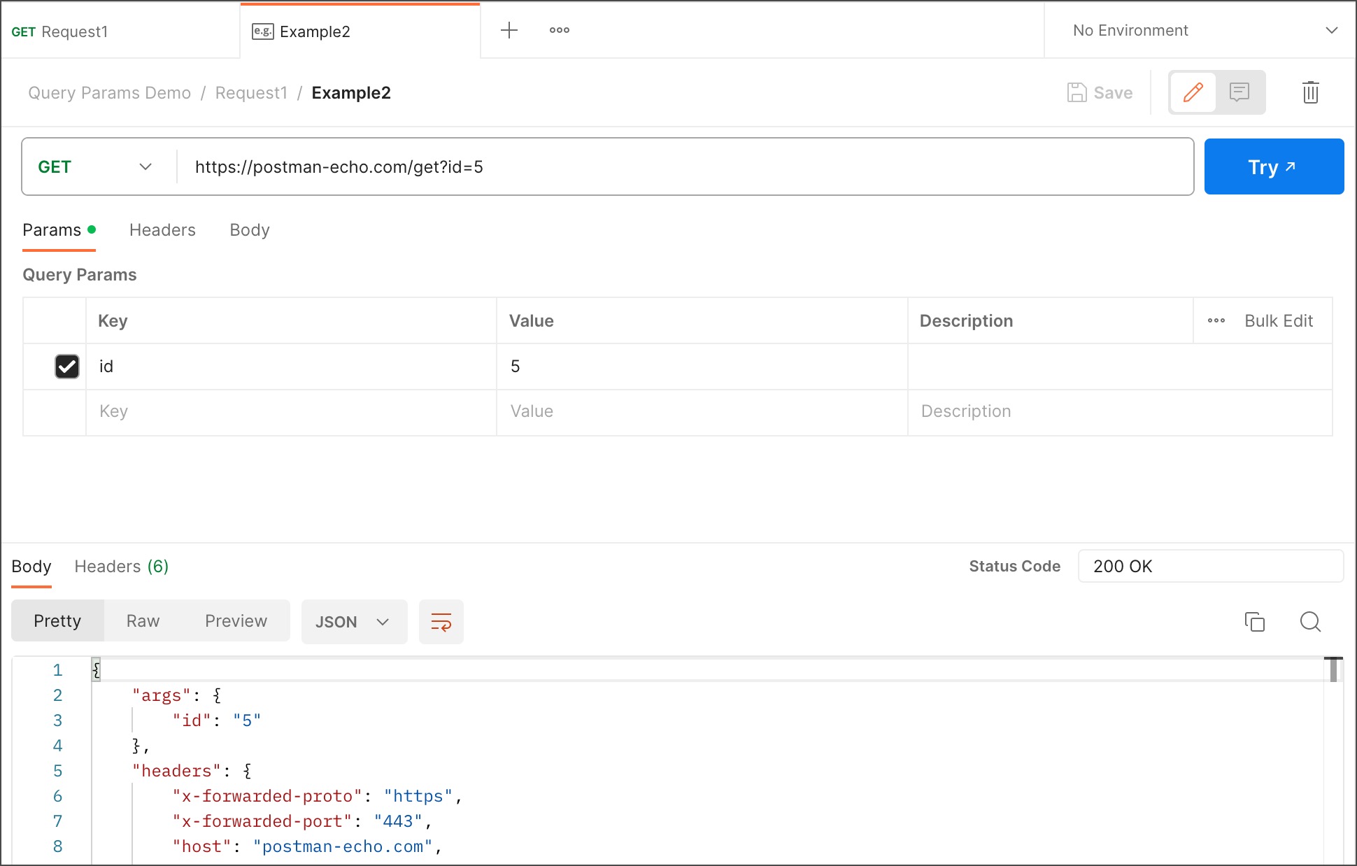This screenshot has height=866, width=1357.
Task: Delete the request via trash icon
Action: click(x=1311, y=92)
